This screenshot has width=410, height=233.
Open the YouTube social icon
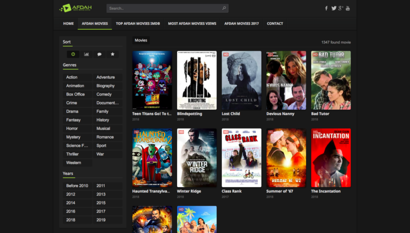348,8
